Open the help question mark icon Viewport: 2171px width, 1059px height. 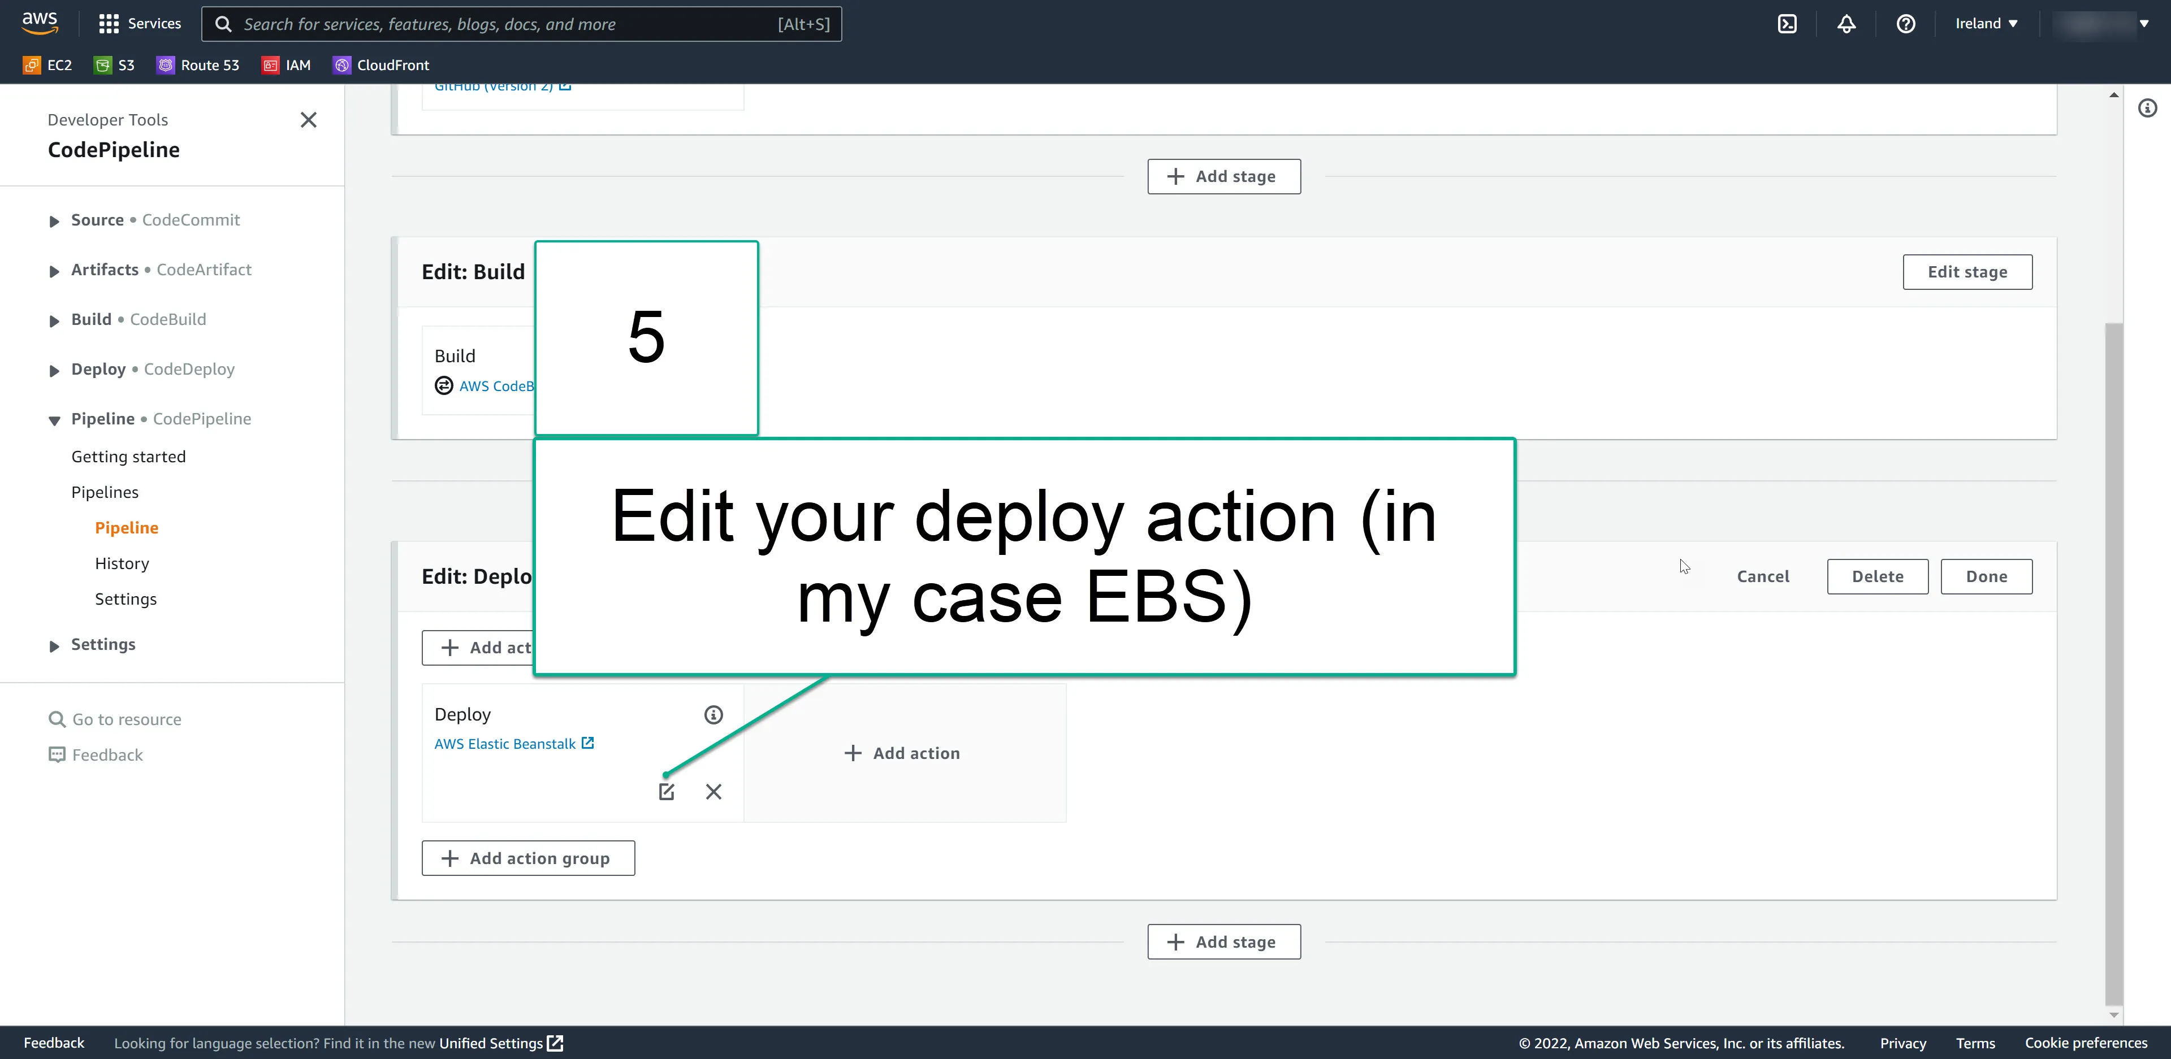(x=1905, y=24)
